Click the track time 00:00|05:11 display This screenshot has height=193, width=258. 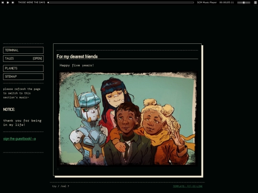pyautogui.click(x=226, y=2)
